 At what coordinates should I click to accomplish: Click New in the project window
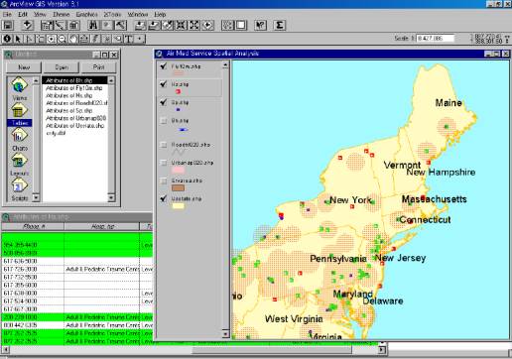coord(24,67)
